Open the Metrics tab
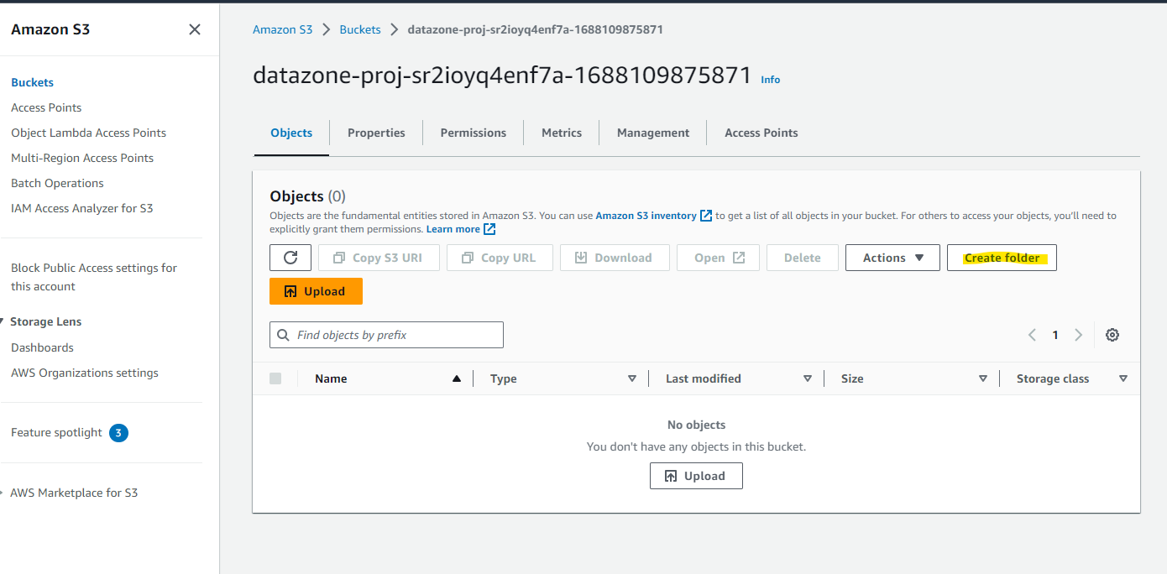 pyautogui.click(x=562, y=133)
